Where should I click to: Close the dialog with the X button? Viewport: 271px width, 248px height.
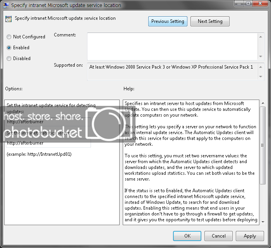click(260, 3)
